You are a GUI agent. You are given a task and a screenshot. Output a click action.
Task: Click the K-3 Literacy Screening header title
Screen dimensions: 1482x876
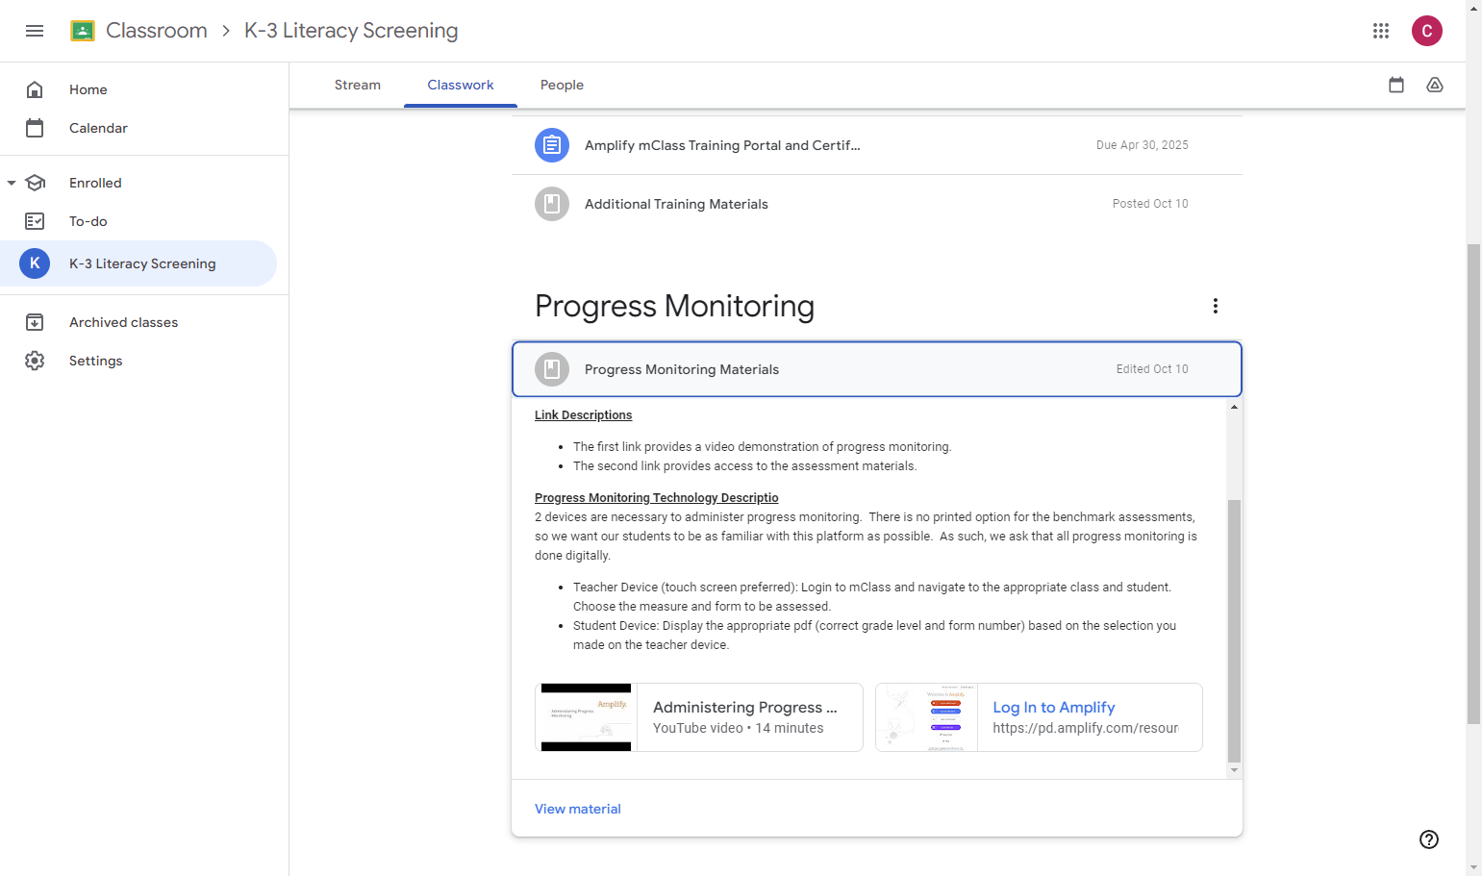[351, 31]
